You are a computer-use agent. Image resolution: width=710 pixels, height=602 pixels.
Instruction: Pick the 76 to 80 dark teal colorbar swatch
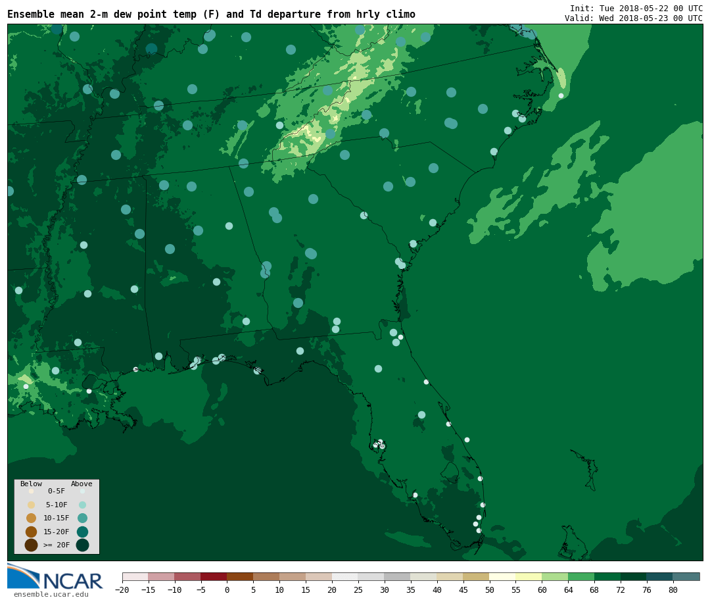coord(660,576)
